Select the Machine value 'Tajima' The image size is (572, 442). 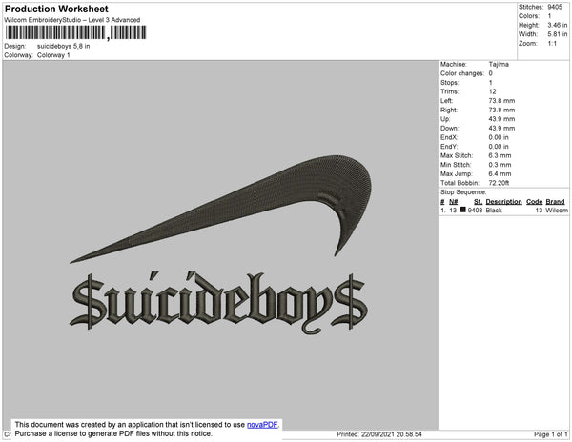(499, 64)
